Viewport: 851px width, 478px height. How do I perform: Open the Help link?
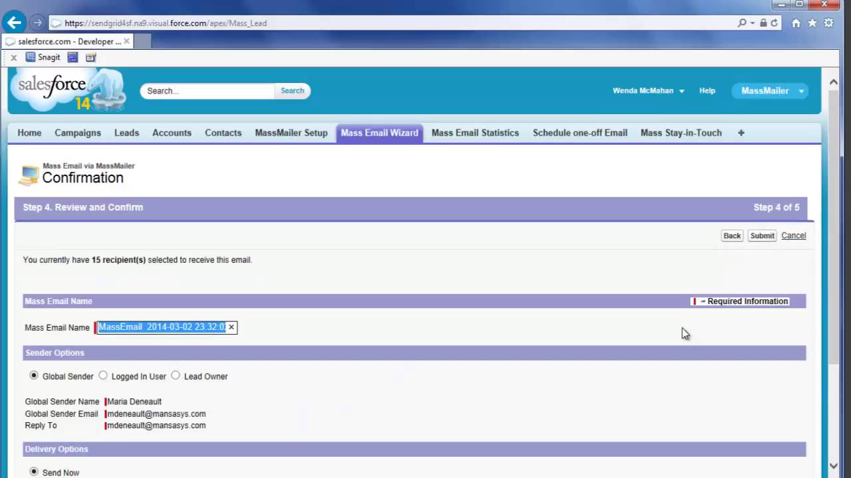point(707,91)
